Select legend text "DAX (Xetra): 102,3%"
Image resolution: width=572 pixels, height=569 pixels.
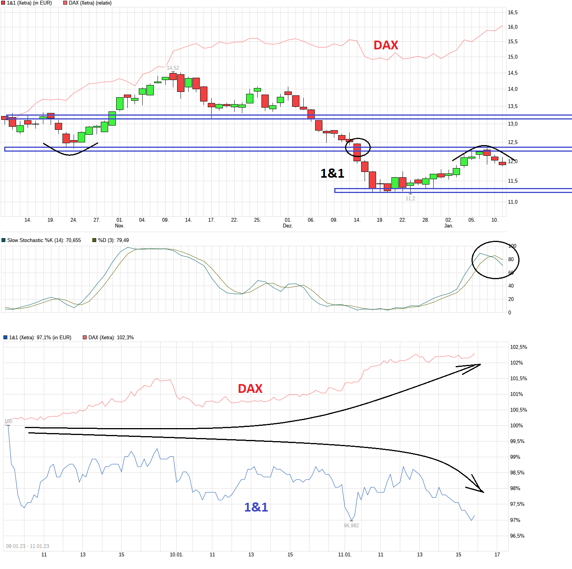pyautogui.click(x=111, y=338)
